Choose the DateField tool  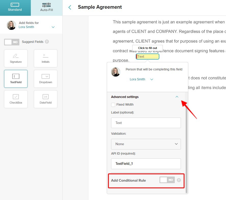click(46, 99)
